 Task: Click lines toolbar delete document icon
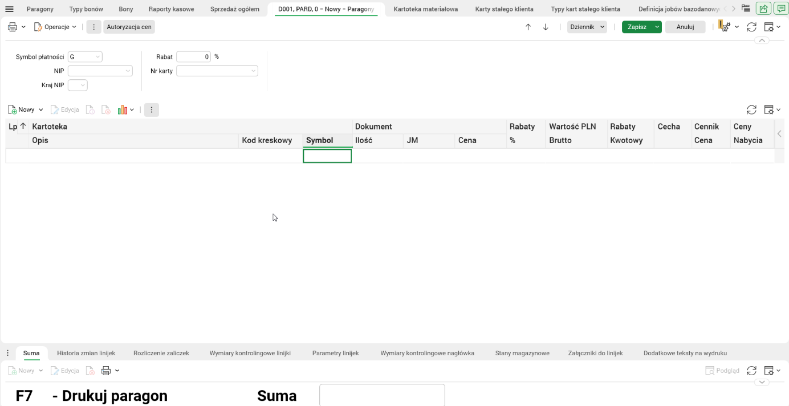click(x=105, y=109)
